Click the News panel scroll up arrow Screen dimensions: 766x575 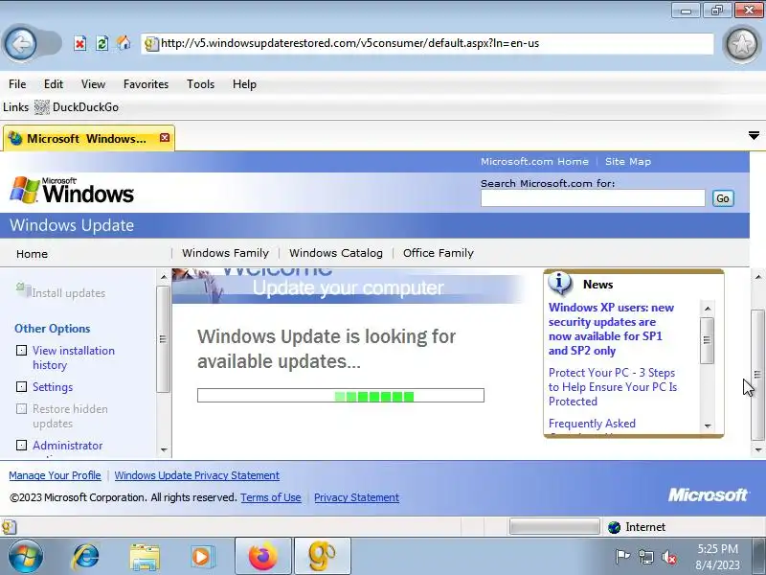(708, 309)
